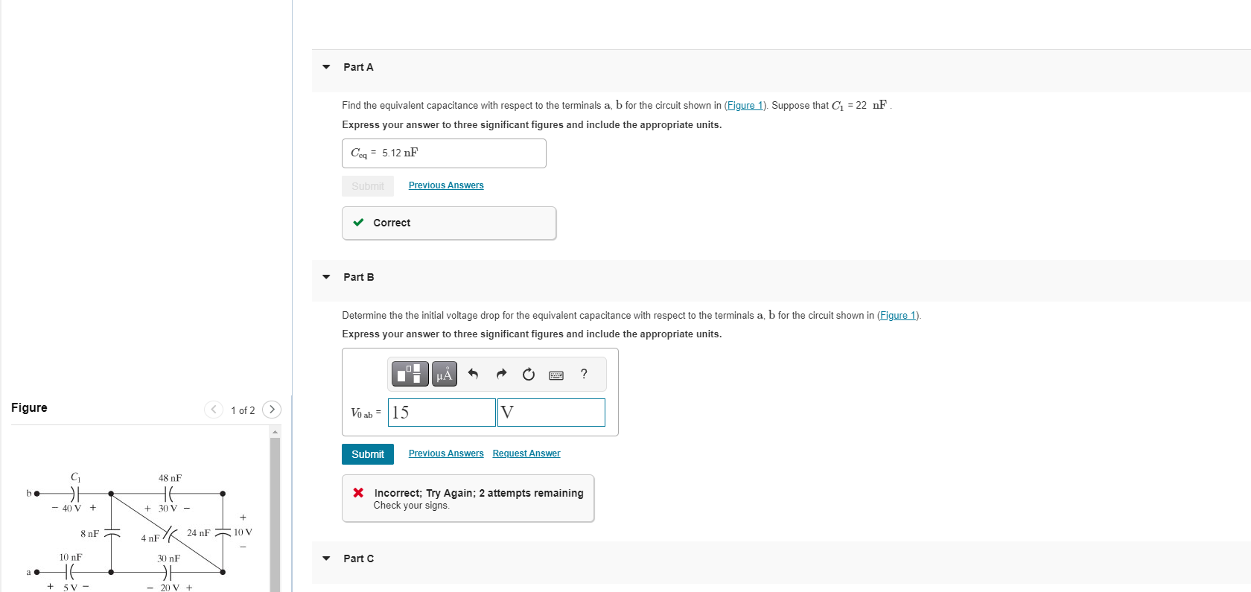Click the units input field containing V
Viewport: 1251px width, 592px height.
point(551,413)
